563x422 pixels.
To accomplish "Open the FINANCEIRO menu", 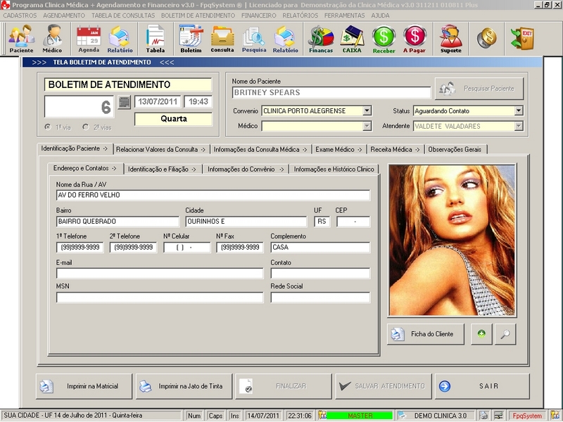I will [258, 15].
